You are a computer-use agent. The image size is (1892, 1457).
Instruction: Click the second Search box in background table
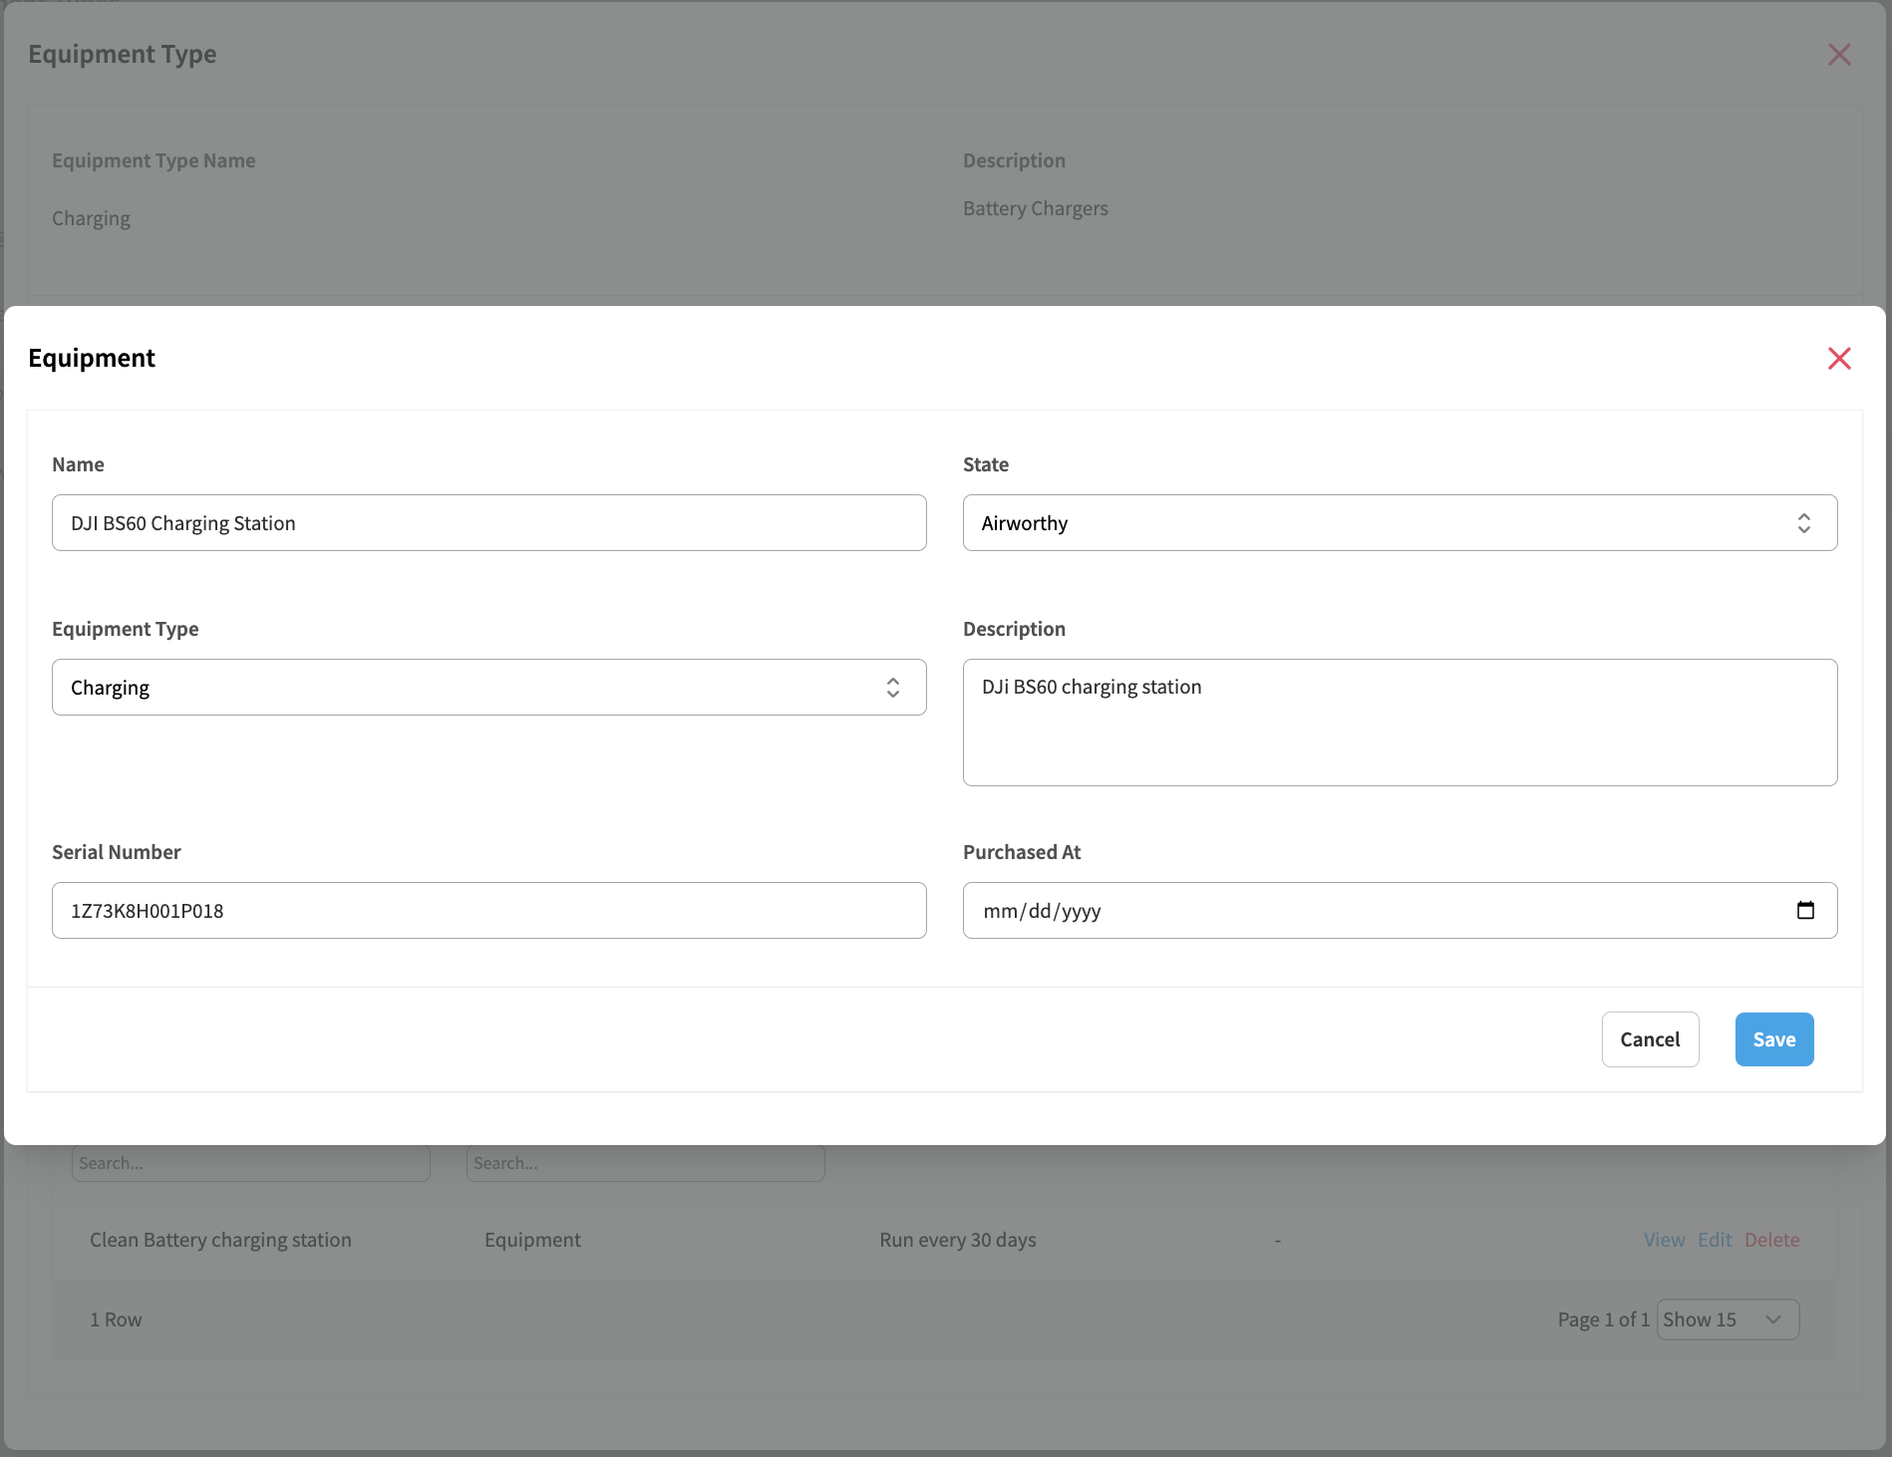point(646,1163)
